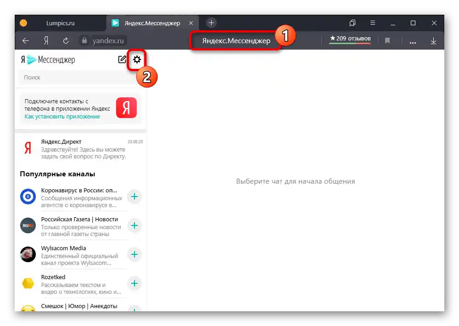The width and height of the screenshot is (459, 326).
Task: Select the Яндекс.Мессенджер browser tab
Action: coord(152,23)
